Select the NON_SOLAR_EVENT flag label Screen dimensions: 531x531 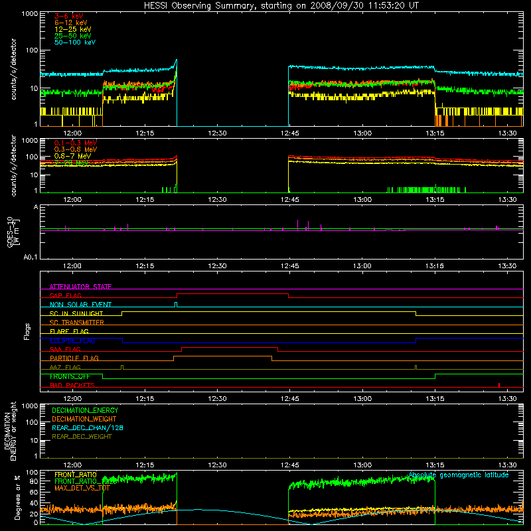80,305
